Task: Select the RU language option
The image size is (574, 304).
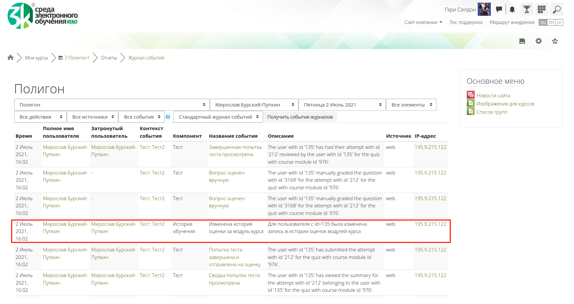Action: 543,22
